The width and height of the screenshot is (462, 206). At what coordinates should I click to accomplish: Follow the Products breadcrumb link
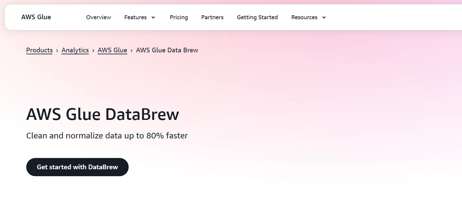pyautogui.click(x=39, y=50)
